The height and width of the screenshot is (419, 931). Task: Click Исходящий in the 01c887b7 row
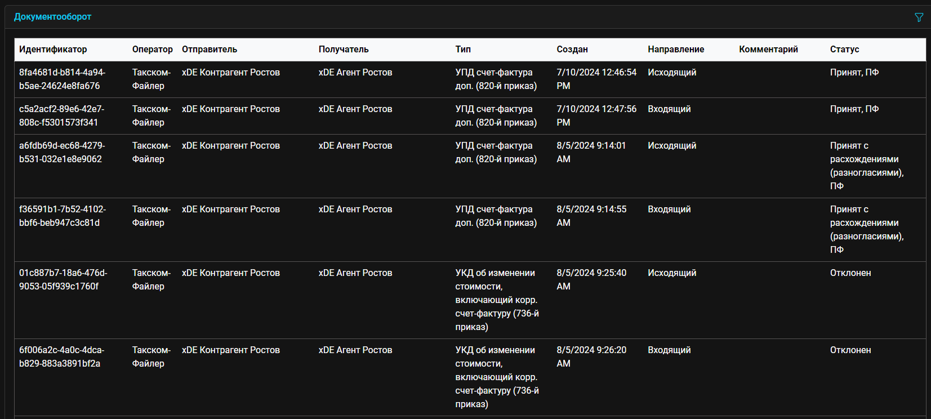(672, 273)
